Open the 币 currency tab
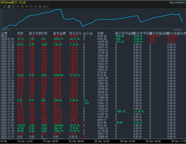The height and width of the screenshot is (144, 186). [31, 7]
